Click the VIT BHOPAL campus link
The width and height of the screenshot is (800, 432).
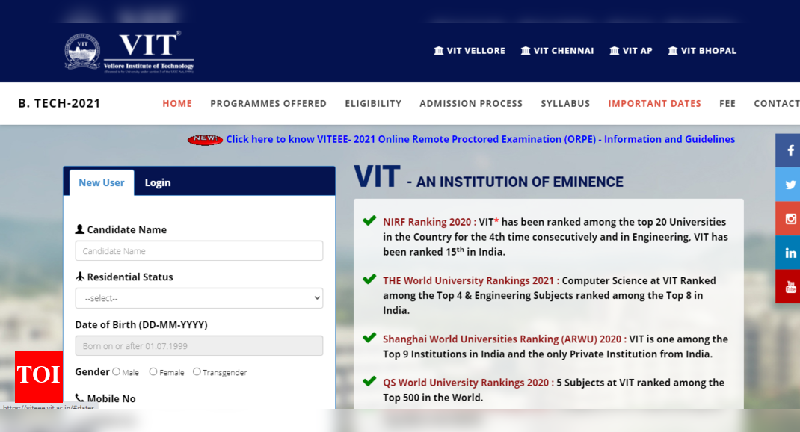click(701, 50)
